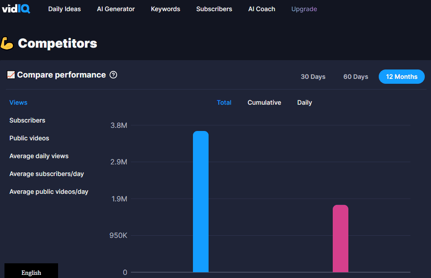Click the vidIQ logo in the navigation bar
Screen dimensions: 431x278
[x=17, y=8]
